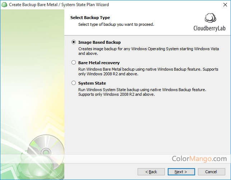Pick the System State radio button
Screen dimensions: 231x180
74,83
